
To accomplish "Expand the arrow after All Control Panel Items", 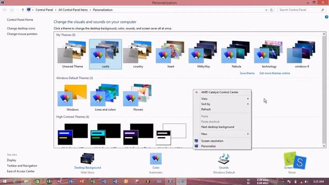I will coord(90,10).
